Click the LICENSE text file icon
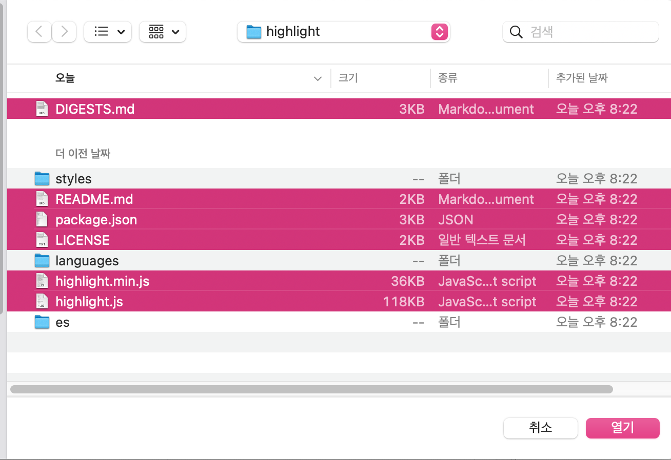The height and width of the screenshot is (460, 671). (42, 240)
